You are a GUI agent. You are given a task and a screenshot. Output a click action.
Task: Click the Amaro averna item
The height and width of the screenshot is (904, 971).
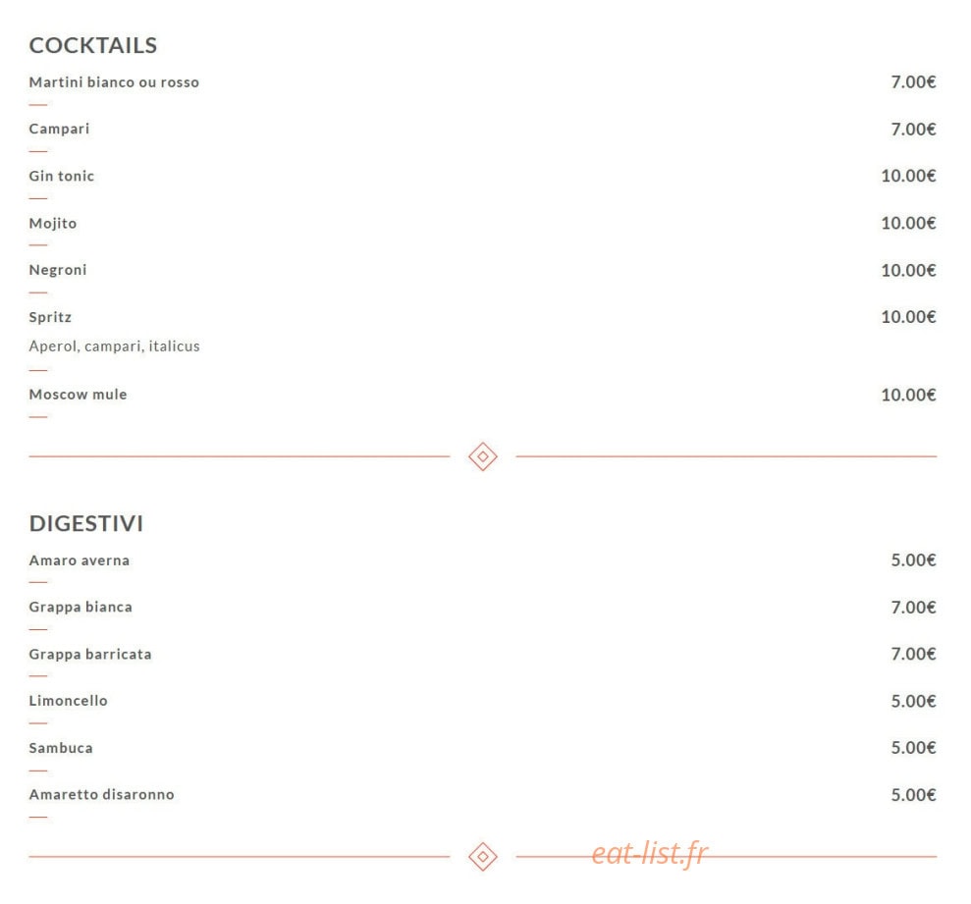[x=80, y=560]
